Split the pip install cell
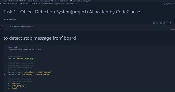 (x=164, y=23)
